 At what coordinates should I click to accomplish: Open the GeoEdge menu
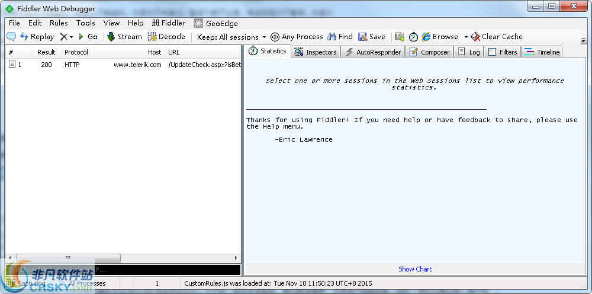(x=216, y=24)
